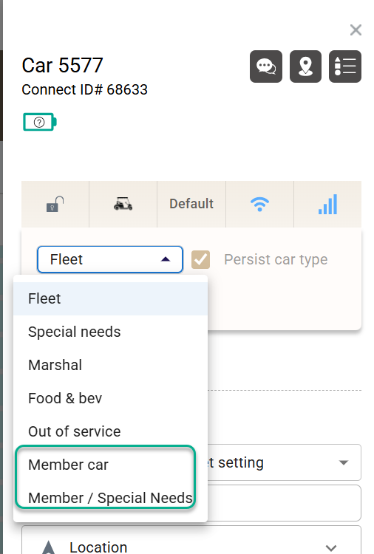The image size is (374, 554).
Task: Choose Member car option
Action: click(110, 465)
